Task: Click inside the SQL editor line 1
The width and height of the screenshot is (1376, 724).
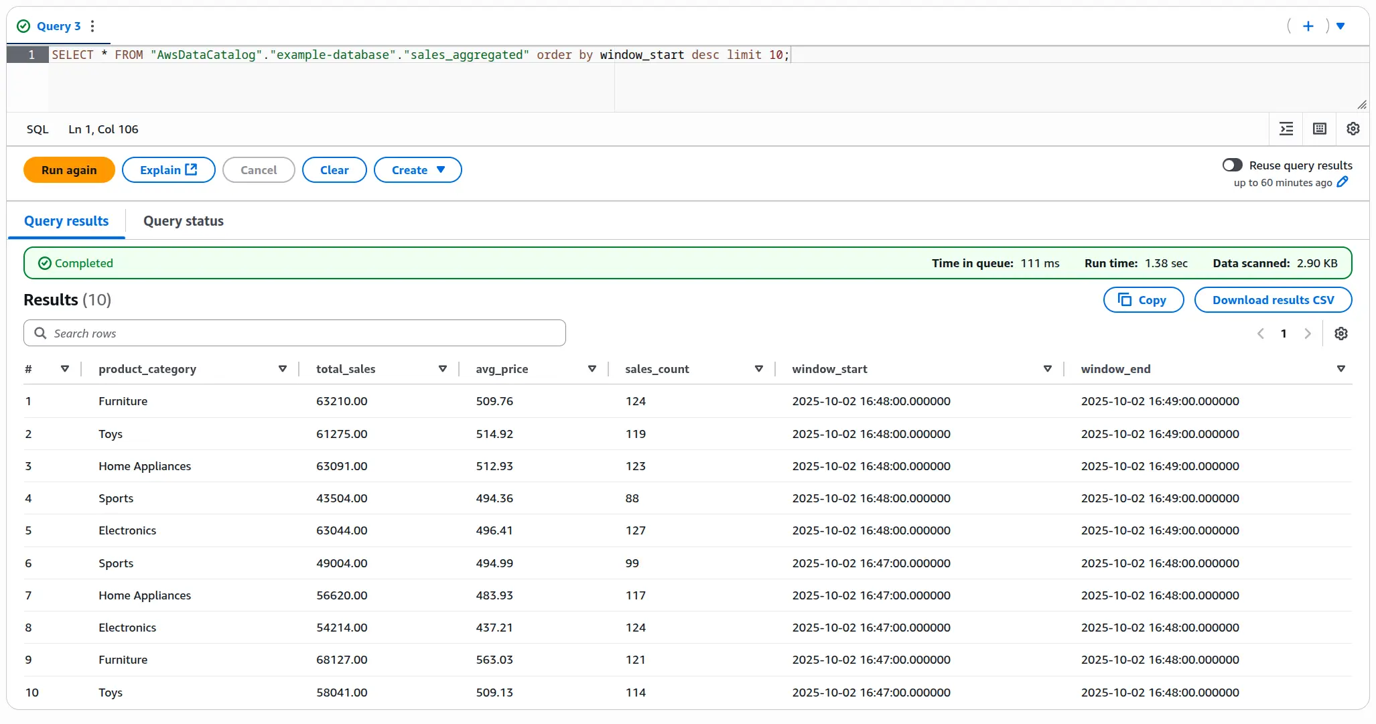Action: [708, 55]
